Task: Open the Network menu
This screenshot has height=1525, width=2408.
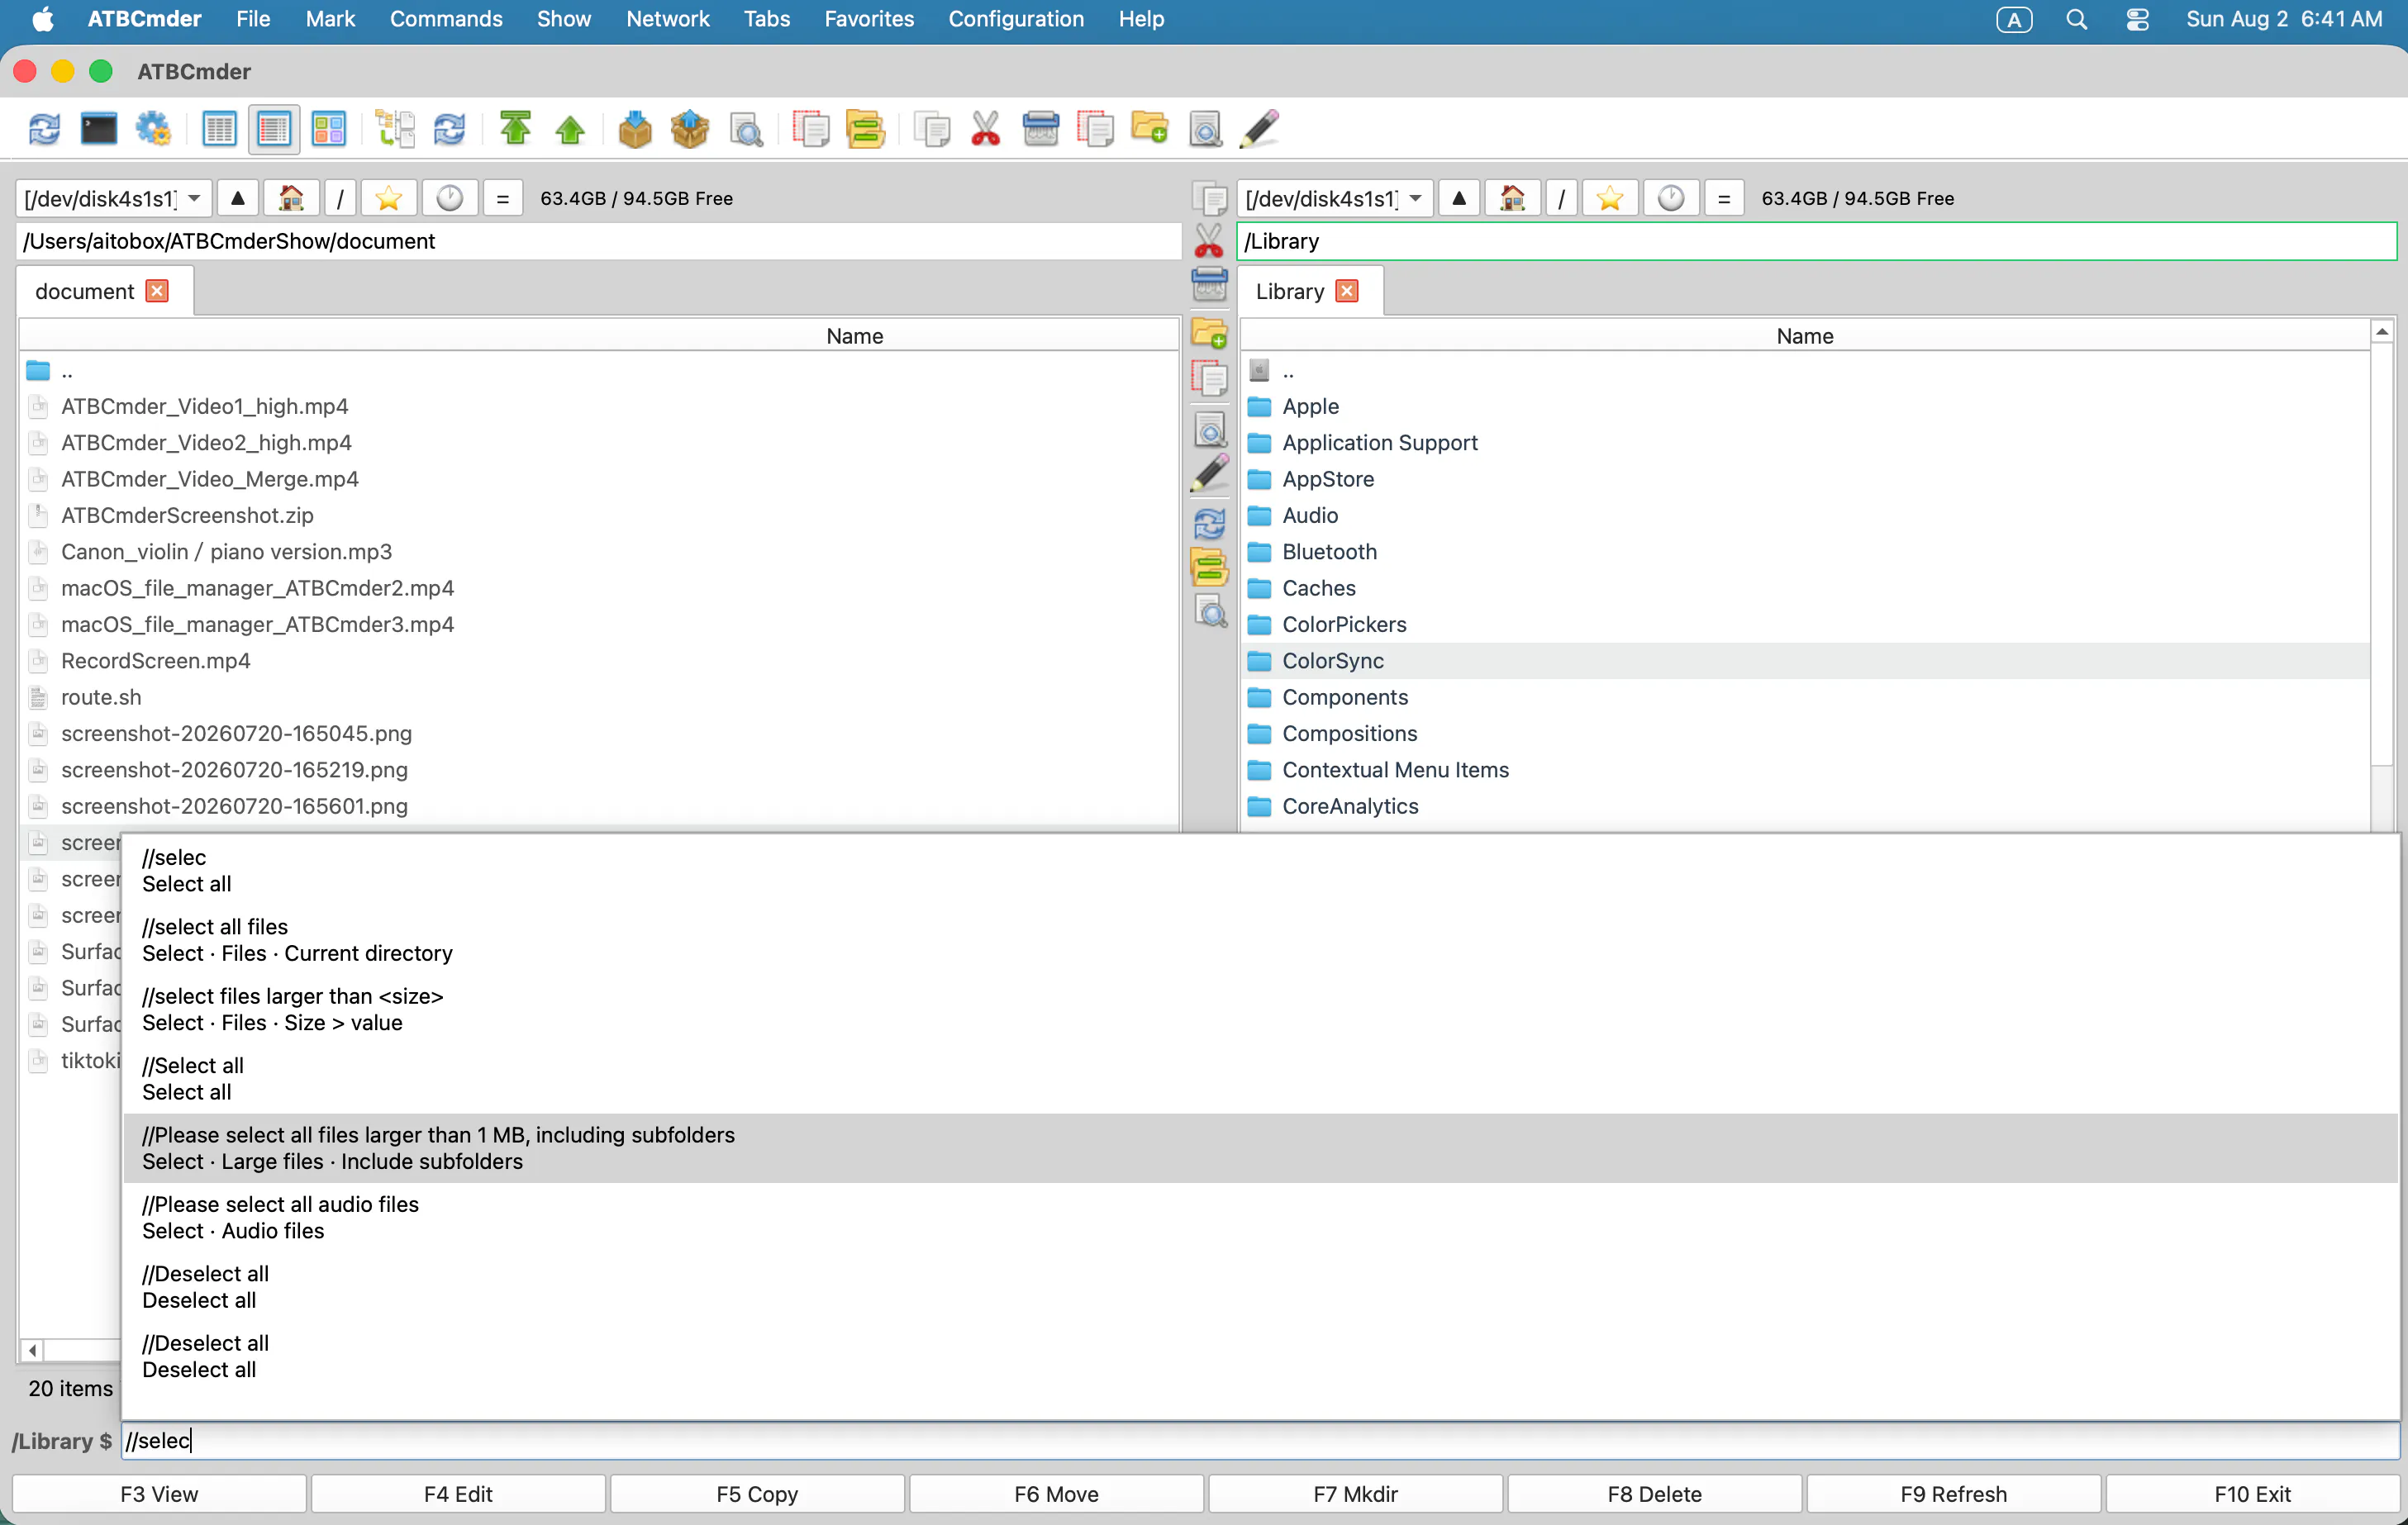Action: coord(667,19)
